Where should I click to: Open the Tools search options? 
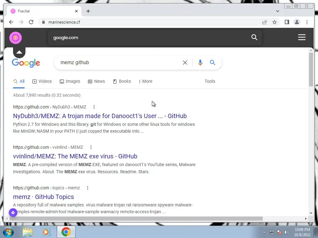click(210, 82)
